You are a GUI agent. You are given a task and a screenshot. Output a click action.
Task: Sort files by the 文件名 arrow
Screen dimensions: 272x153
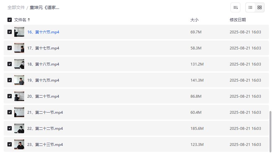pyautogui.click(x=29, y=20)
